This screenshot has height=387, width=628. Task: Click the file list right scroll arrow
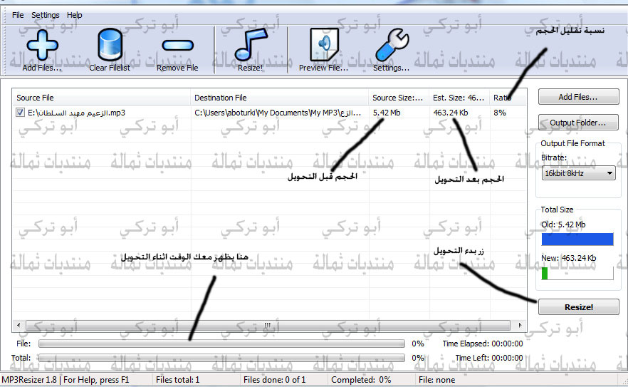coord(520,325)
